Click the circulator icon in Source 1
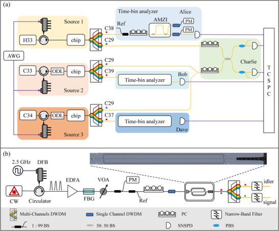 coord(43,40)
